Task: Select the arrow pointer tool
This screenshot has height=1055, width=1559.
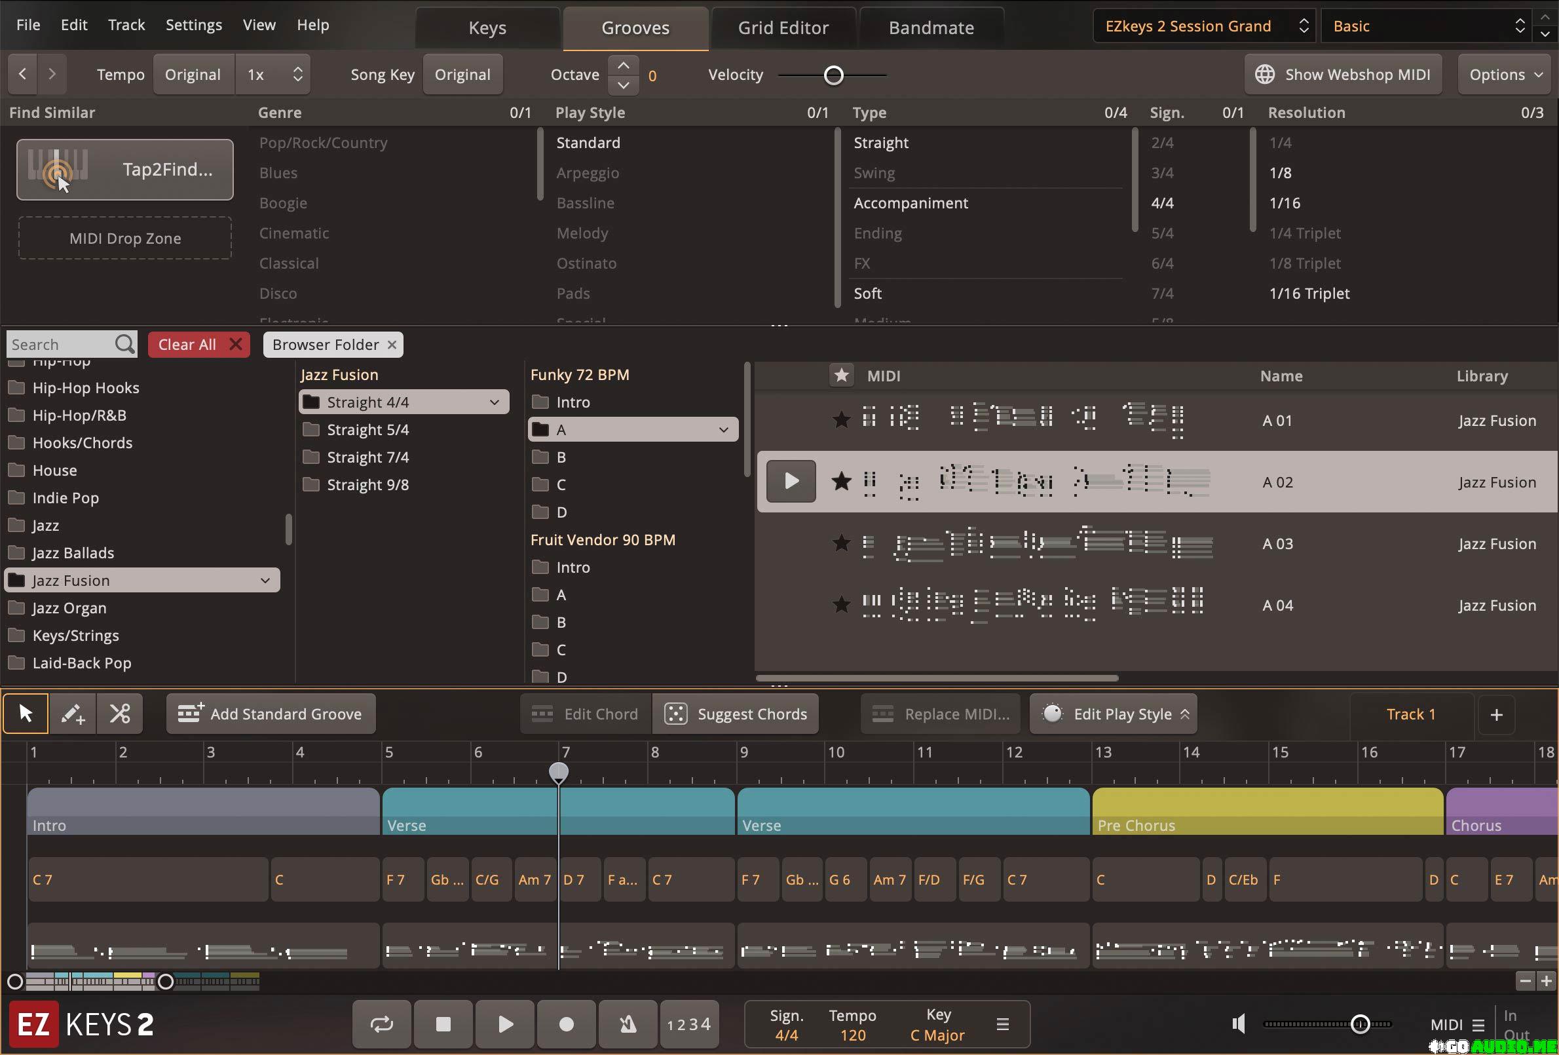Action: [26, 714]
